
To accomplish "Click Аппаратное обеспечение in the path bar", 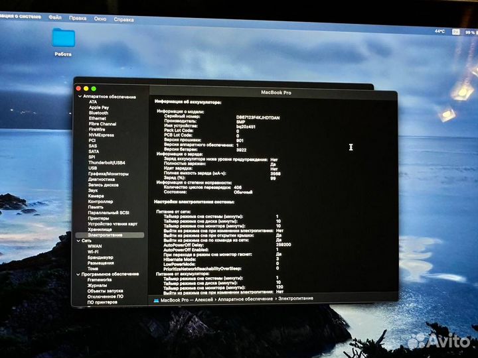I will click(246, 299).
